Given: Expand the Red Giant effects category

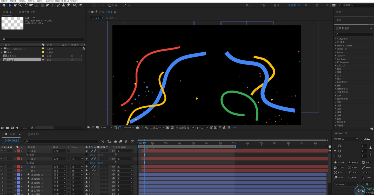Looking at the screenshot, I should pos(335,59).
